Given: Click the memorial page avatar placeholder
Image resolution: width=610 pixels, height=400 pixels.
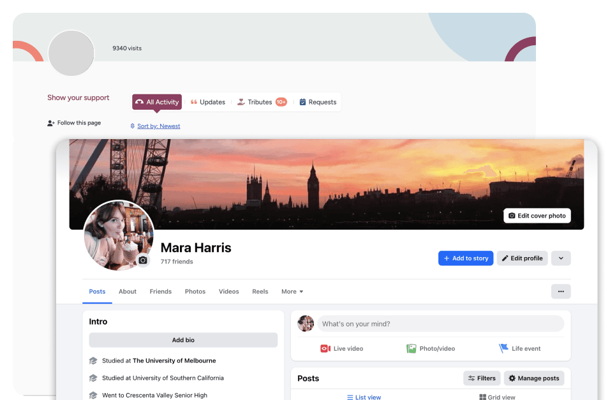Looking at the screenshot, I should tap(71, 53).
